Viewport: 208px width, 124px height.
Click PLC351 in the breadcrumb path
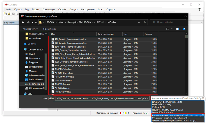(x=100, y=22)
